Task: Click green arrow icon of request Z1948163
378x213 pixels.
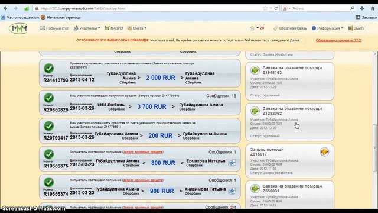Action: pyautogui.click(x=255, y=70)
